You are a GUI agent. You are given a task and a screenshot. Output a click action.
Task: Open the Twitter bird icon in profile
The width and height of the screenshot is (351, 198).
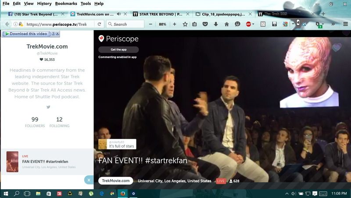(x=48, y=107)
